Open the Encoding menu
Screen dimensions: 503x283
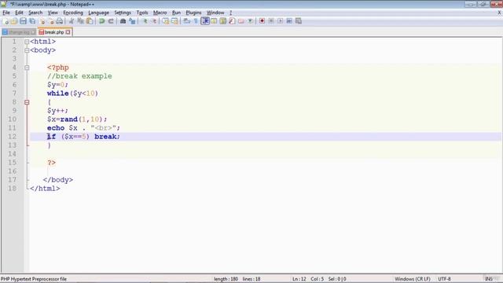[x=73, y=13]
